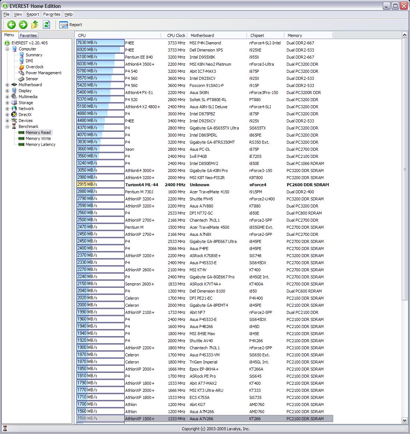Sort by the CPU column header
This screenshot has height=434, width=410.
118,35
